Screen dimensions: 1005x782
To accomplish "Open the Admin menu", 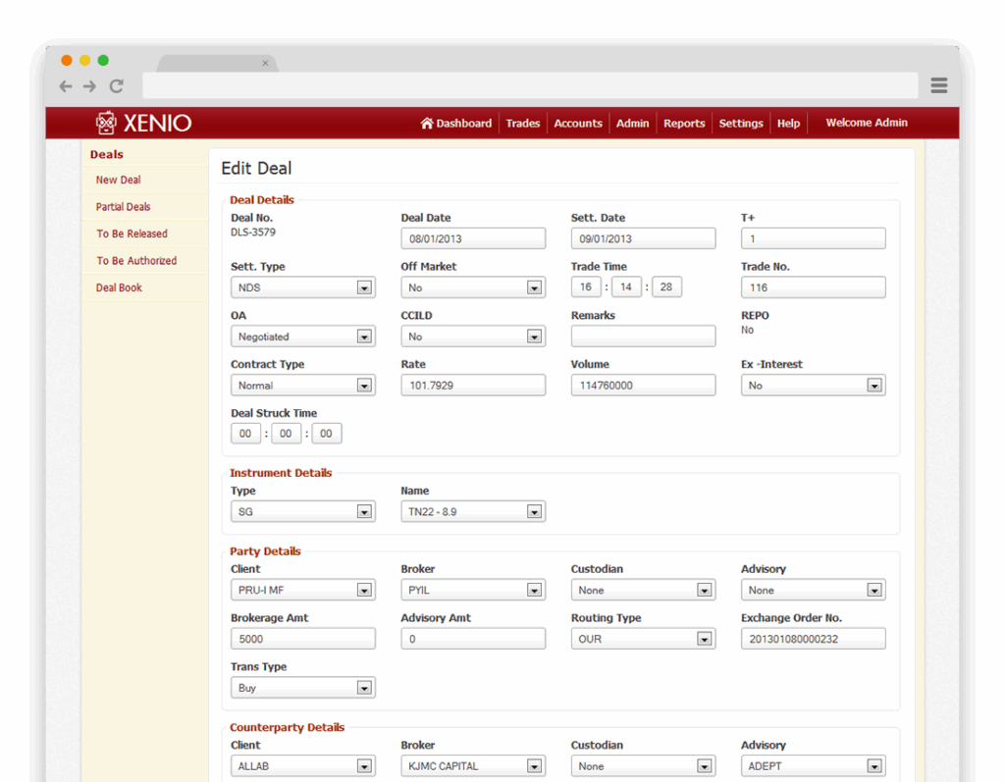I will point(633,123).
